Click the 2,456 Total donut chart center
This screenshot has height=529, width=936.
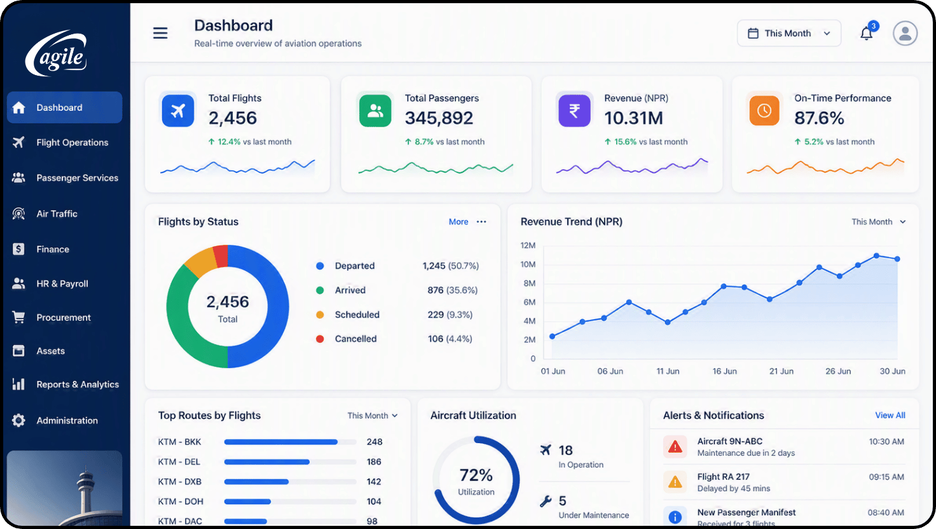228,308
